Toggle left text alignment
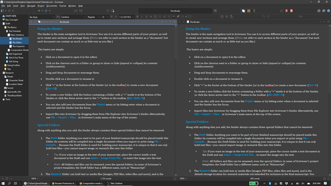Image resolution: width=331 pixels, height=186 pixels. [x=155, y=17]
